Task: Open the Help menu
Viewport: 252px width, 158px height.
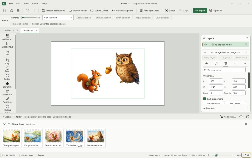Action: point(44,3)
